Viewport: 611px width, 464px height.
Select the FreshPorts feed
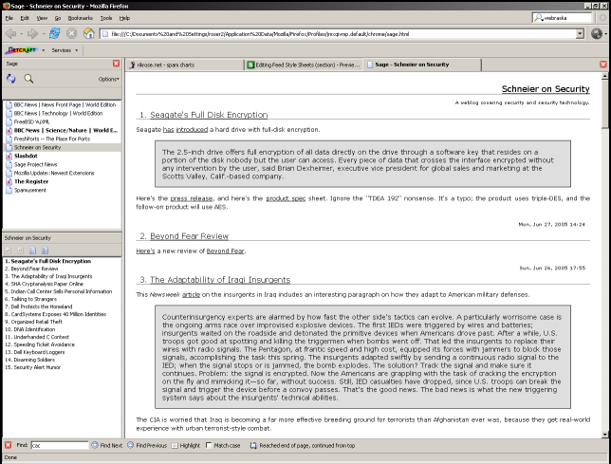[62, 139]
